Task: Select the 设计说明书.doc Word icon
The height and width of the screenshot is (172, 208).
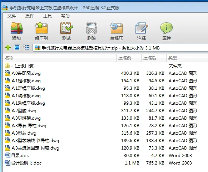Action: pyautogui.click(x=8, y=163)
